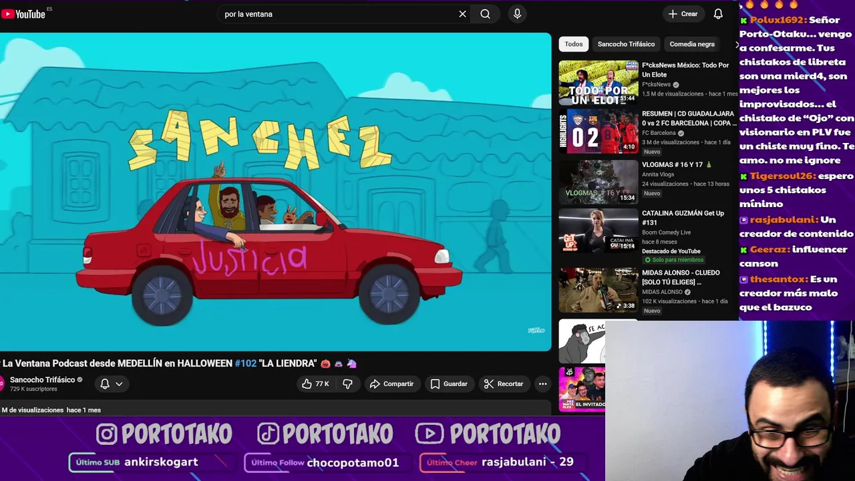Select the Sancocho Trifásico filter chip
The image size is (855, 481).
626,44
